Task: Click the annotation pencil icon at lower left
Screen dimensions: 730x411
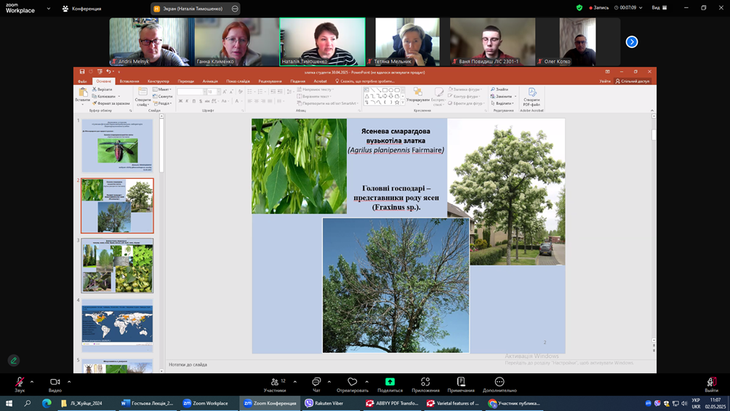Action: pyautogui.click(x=14, y=360)
